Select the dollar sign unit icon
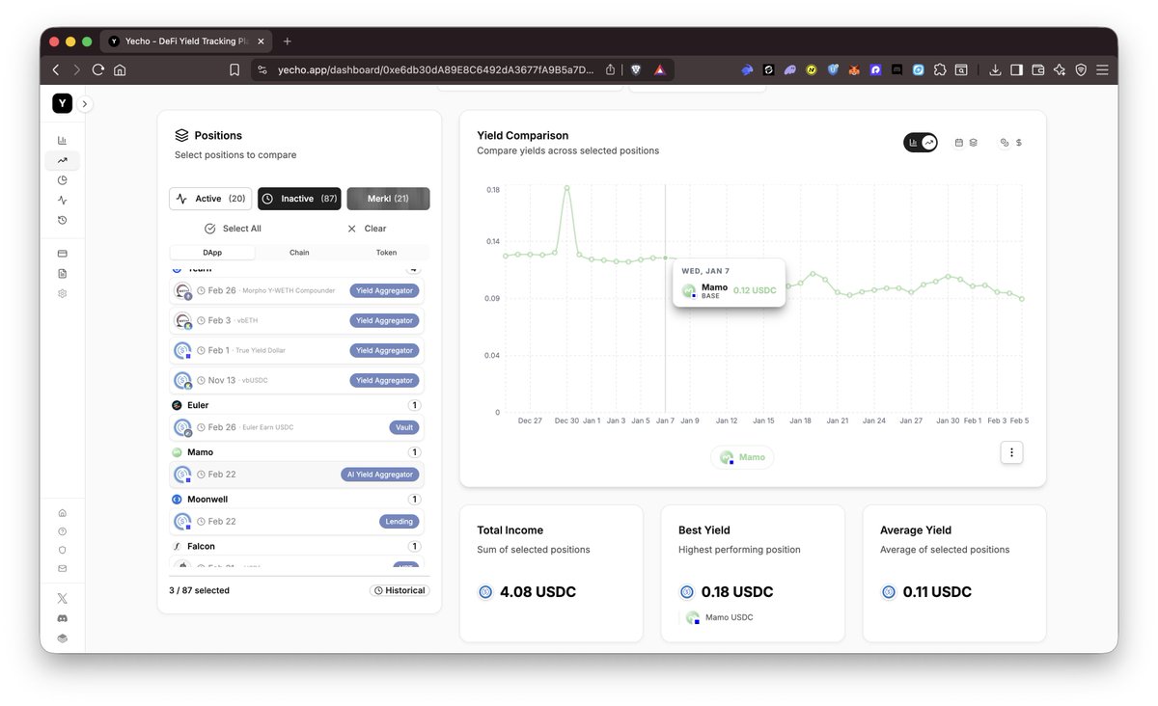Screen dimensions: 1158x706 coord(1019,143)
